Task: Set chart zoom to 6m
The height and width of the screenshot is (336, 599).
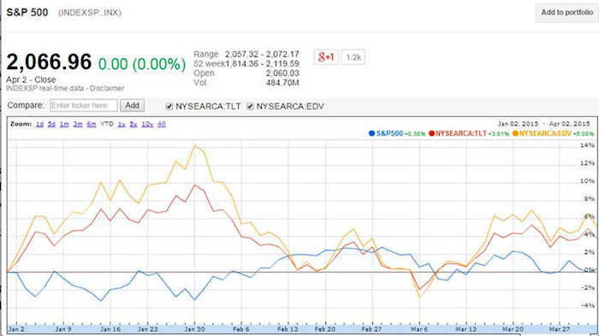Action: tap(92, 124)
